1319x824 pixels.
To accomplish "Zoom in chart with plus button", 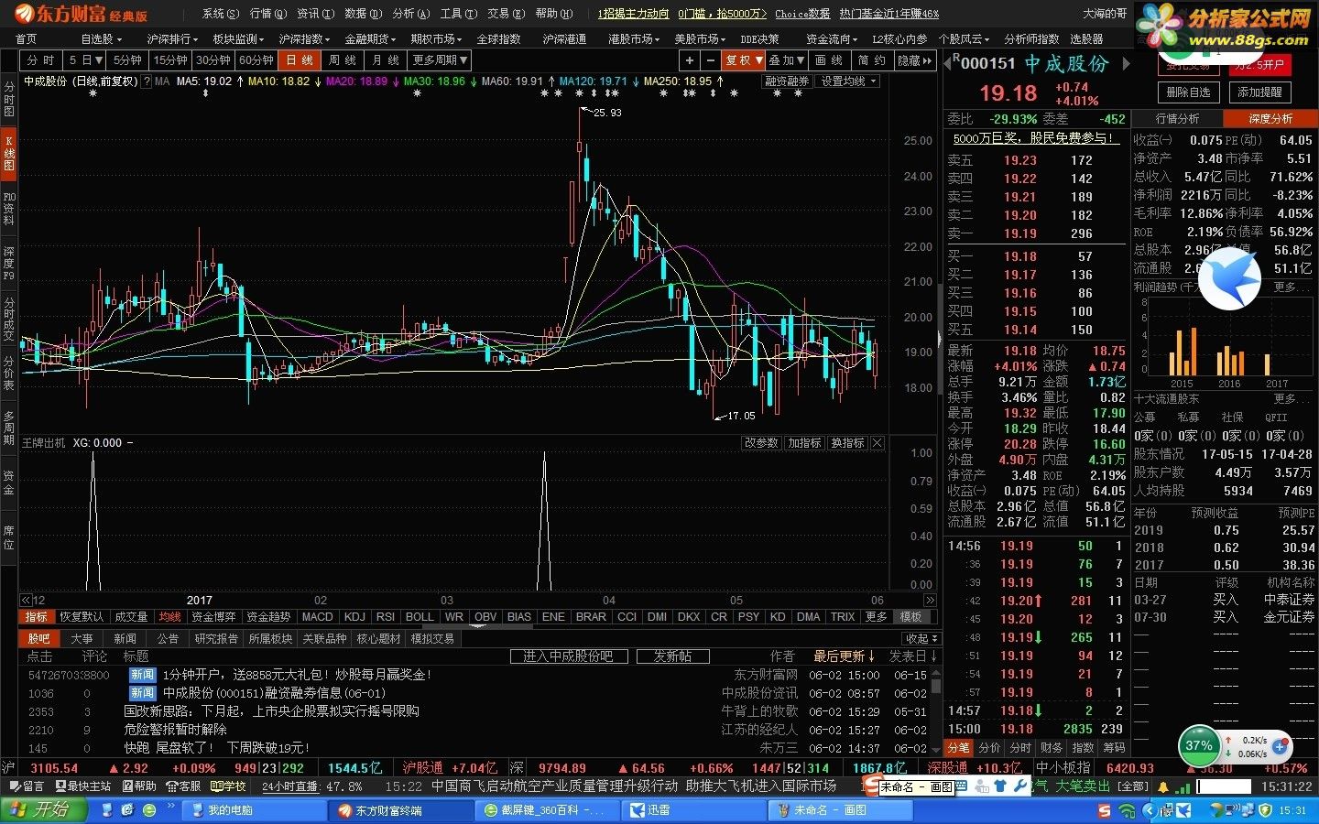I will click(x=690, y=60).
